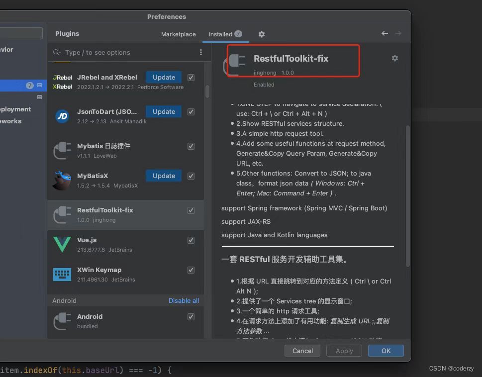Screen dimensions: 482x377
Task: Update the JsonToDart plugin
Action: pyautogui.click(x=164, y=111)
